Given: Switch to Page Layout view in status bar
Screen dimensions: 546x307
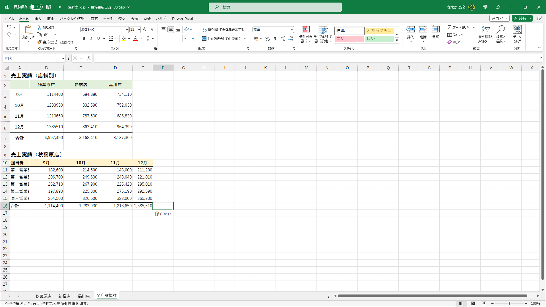Looking at the screenshot, I should point(473,304).
